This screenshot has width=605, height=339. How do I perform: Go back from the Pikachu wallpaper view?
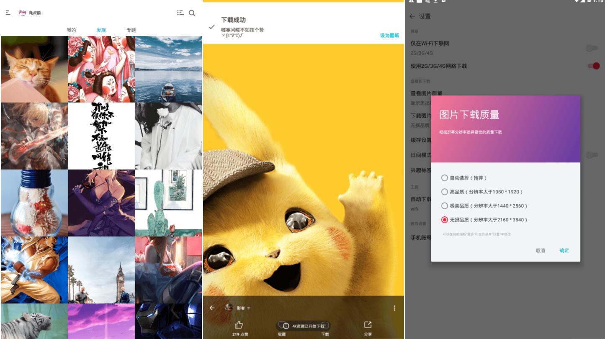click(x=212, y=308)
